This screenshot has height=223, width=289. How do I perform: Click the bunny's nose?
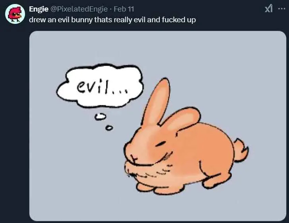[133, 157]
